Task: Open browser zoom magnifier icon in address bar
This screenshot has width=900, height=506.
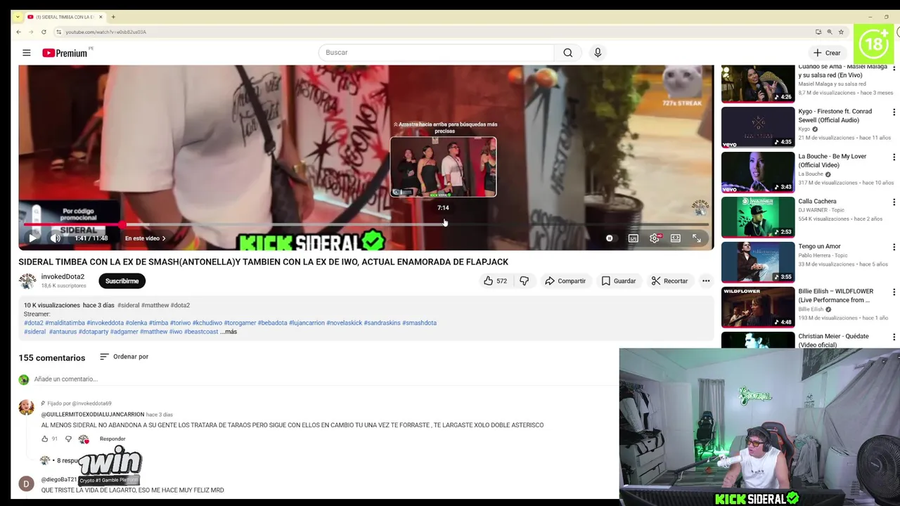Action: [x=830, y=32]
